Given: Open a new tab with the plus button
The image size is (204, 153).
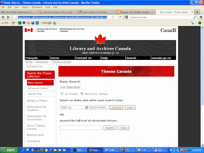Looking at the screenshot, I should (x=197, y=12).
